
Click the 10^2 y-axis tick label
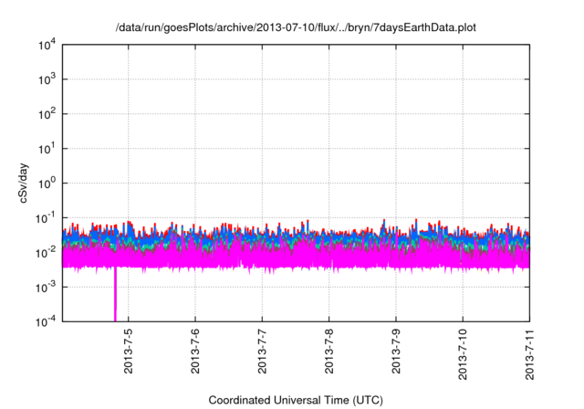coord(47,114)
